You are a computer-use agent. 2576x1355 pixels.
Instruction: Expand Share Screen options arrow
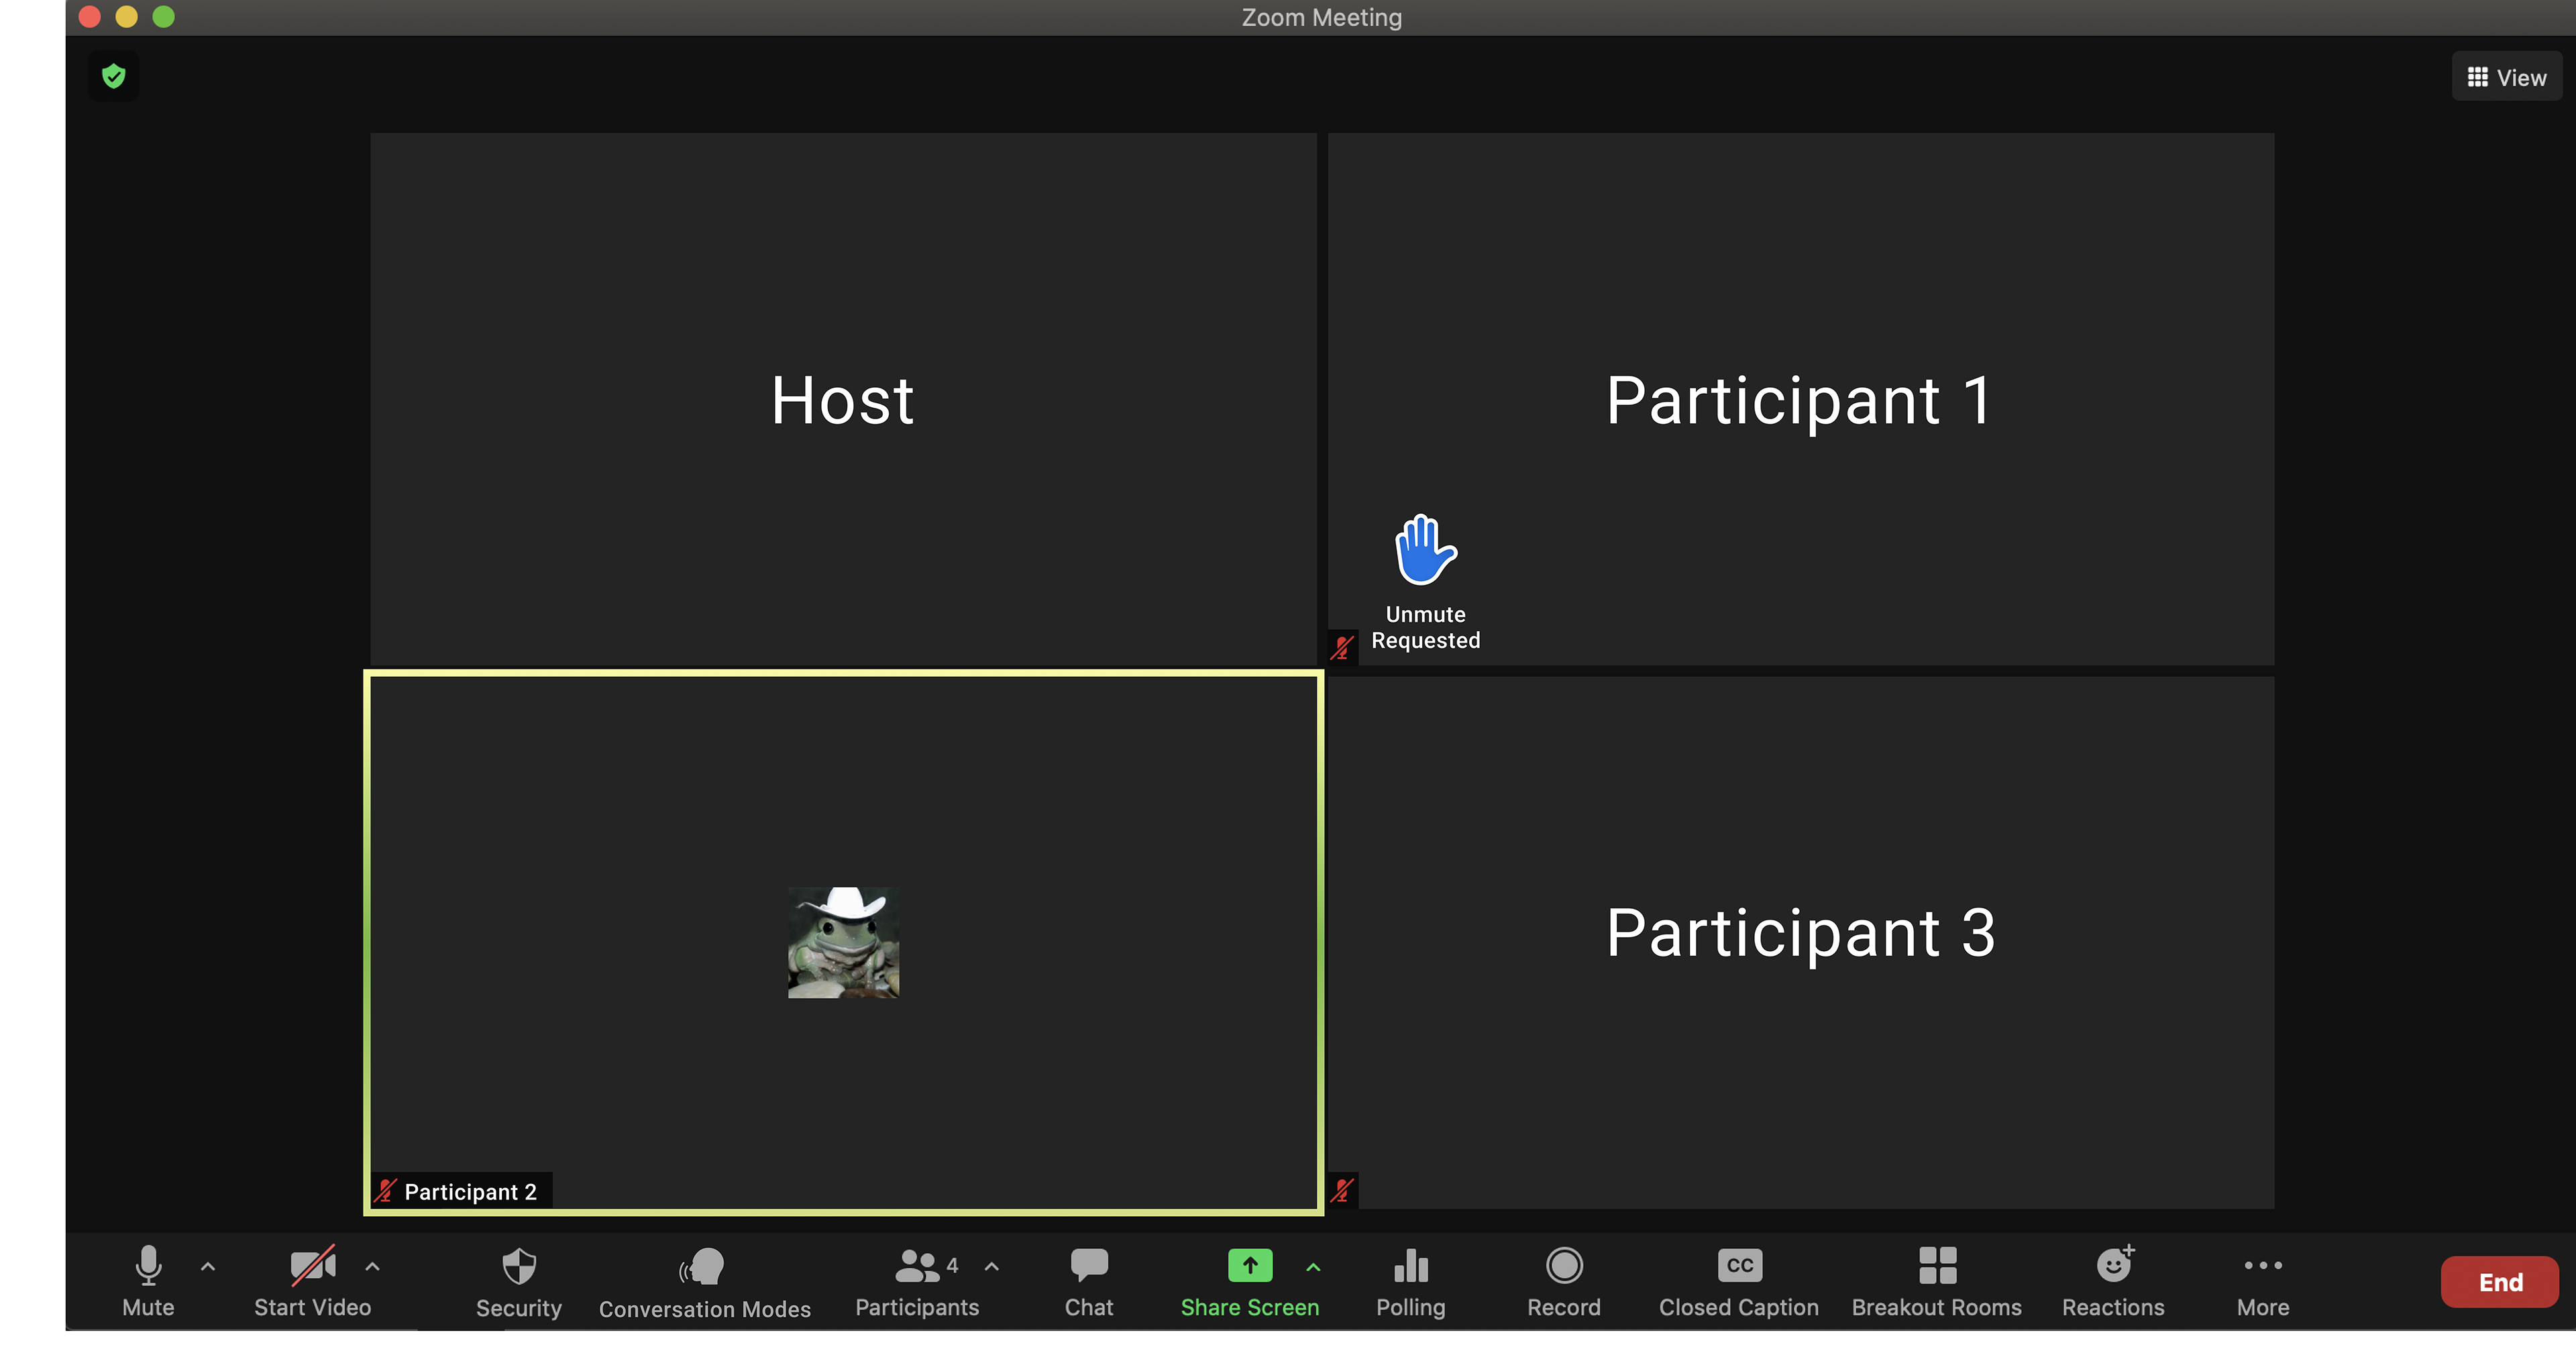pyautogui.click(x=1313, y=1267)
